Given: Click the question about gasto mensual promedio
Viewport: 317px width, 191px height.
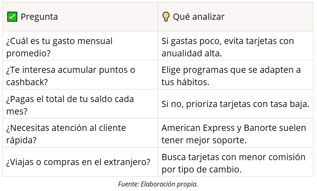Looking at the screenshot, I should pos(59,47).
